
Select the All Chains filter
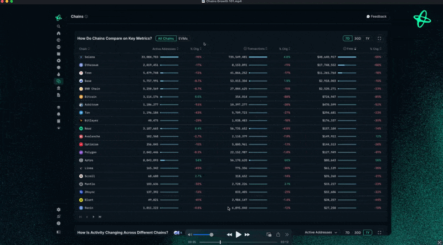tap(166, 39)
